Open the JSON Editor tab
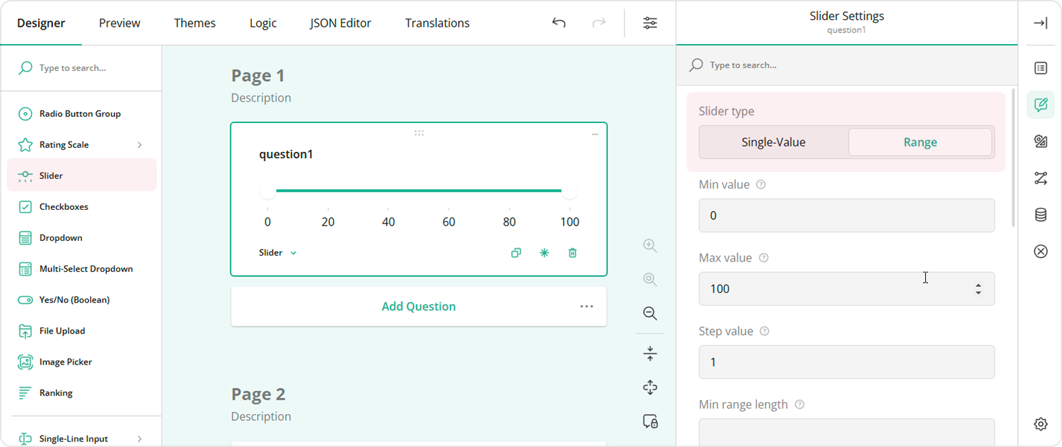 [x=340, y=23]
